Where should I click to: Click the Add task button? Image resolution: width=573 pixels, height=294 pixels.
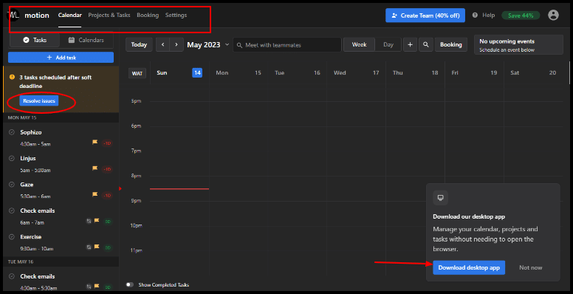pyautogui.click(x=61, y=58)
